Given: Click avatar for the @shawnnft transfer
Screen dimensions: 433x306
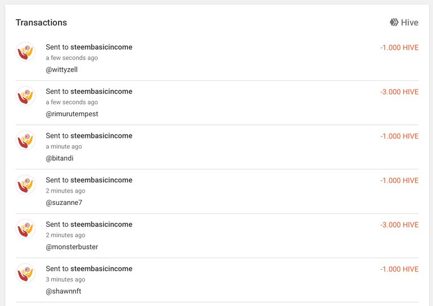Looking at the screenshot, I should pos(25,273).
